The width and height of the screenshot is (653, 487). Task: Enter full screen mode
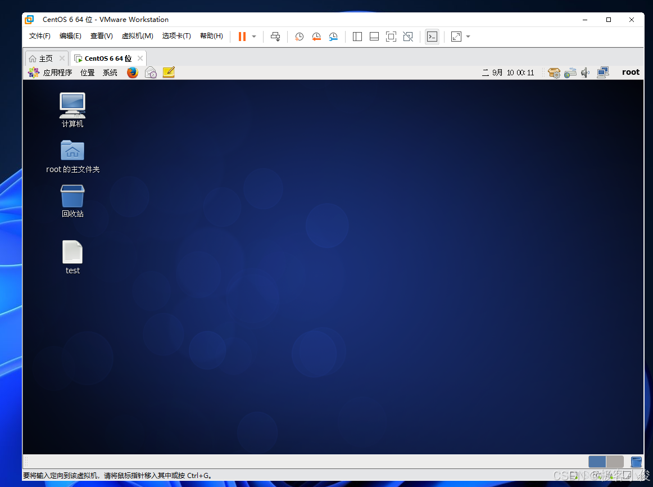coord(391,37)
